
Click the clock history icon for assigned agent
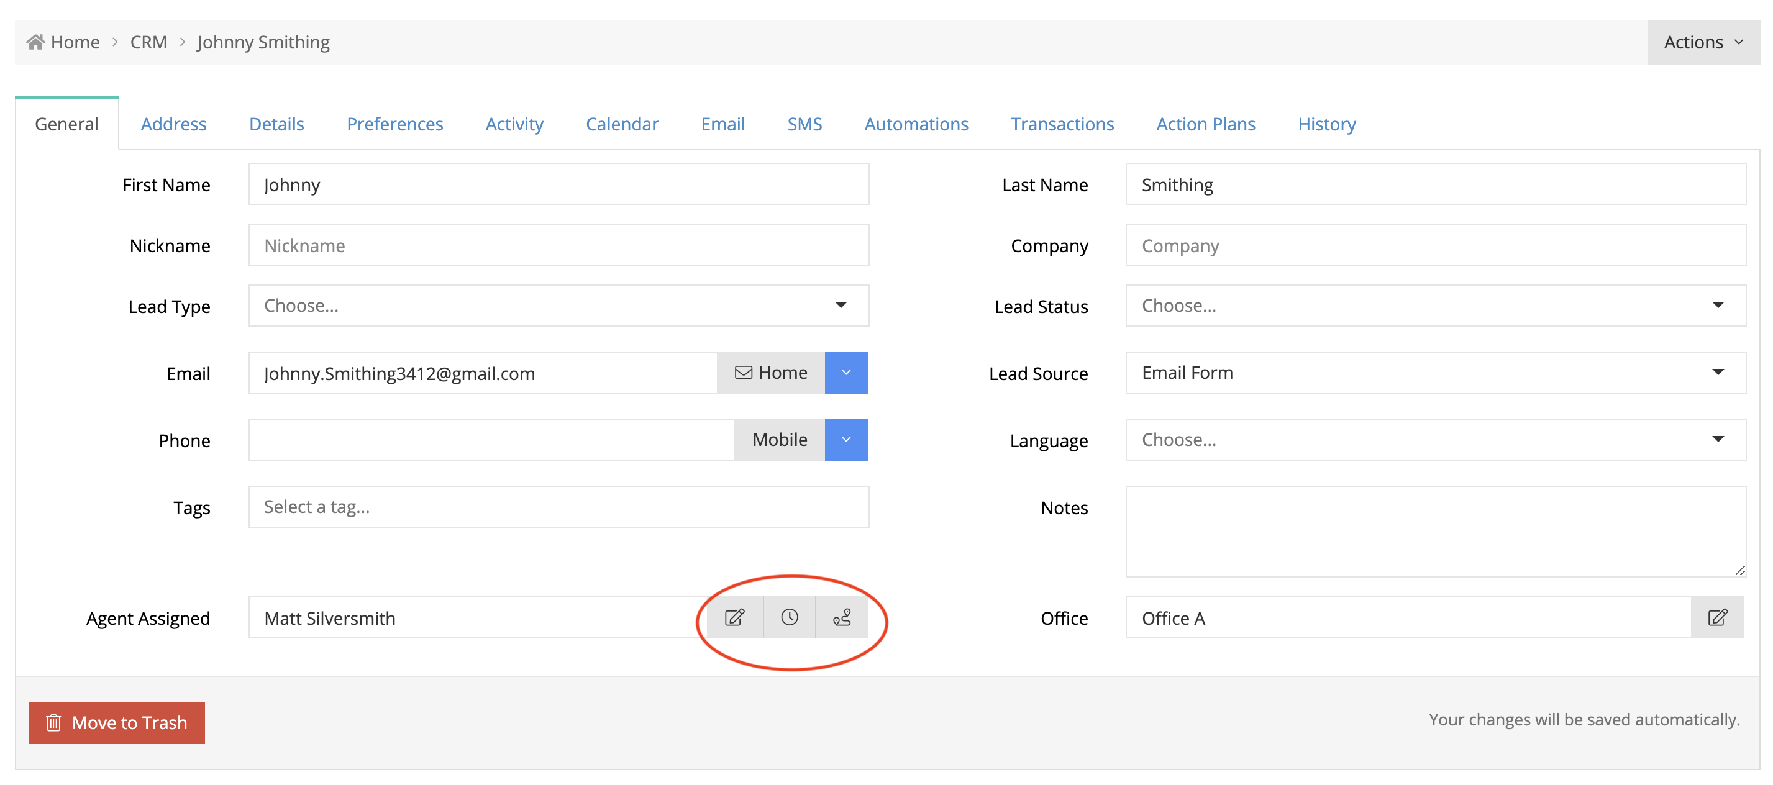pos(789,617)
